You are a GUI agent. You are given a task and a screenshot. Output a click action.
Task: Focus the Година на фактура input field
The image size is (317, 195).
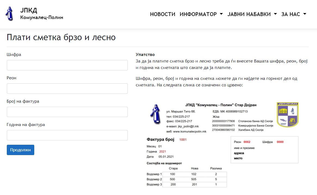67,135
